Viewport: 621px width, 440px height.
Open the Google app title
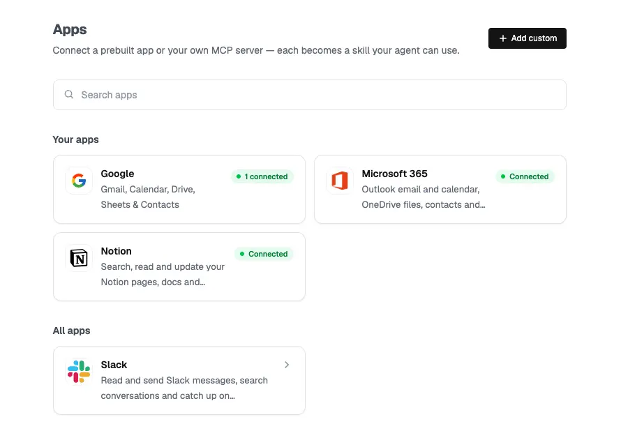pos(118,174)
